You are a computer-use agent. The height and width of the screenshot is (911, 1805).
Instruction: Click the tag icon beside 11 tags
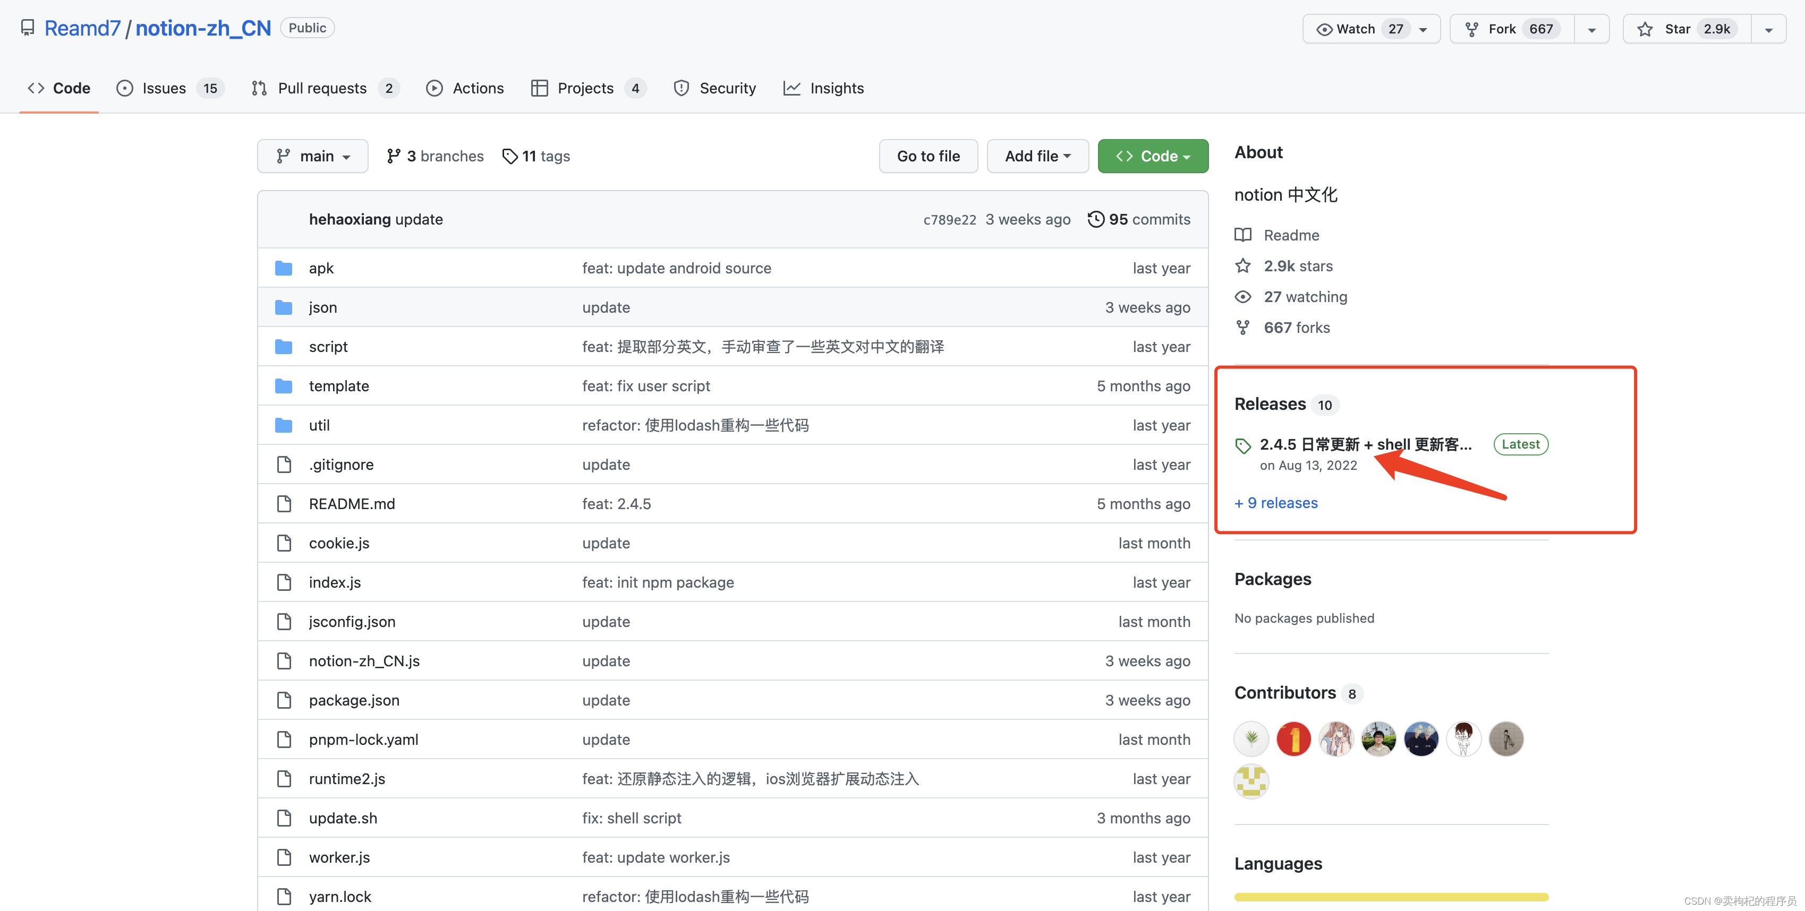pos(509,156)
